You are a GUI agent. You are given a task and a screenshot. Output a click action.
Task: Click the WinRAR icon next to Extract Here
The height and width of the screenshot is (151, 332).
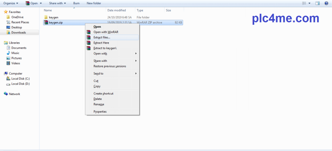coord(88,43)
